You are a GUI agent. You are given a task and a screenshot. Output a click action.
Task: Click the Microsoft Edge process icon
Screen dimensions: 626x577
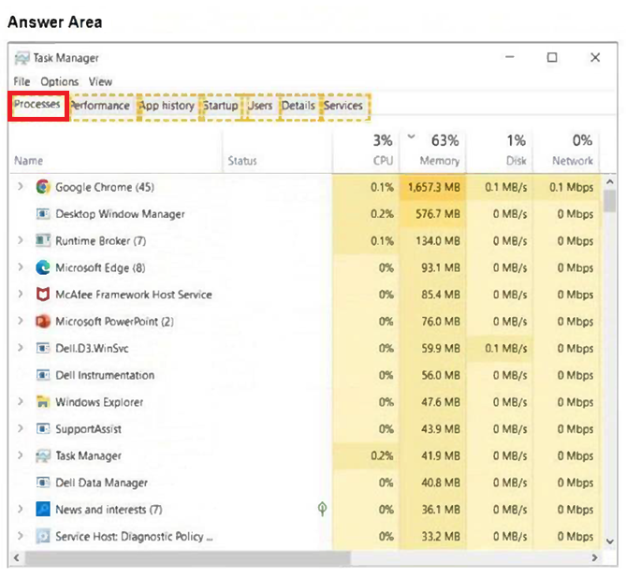point(43,267)
